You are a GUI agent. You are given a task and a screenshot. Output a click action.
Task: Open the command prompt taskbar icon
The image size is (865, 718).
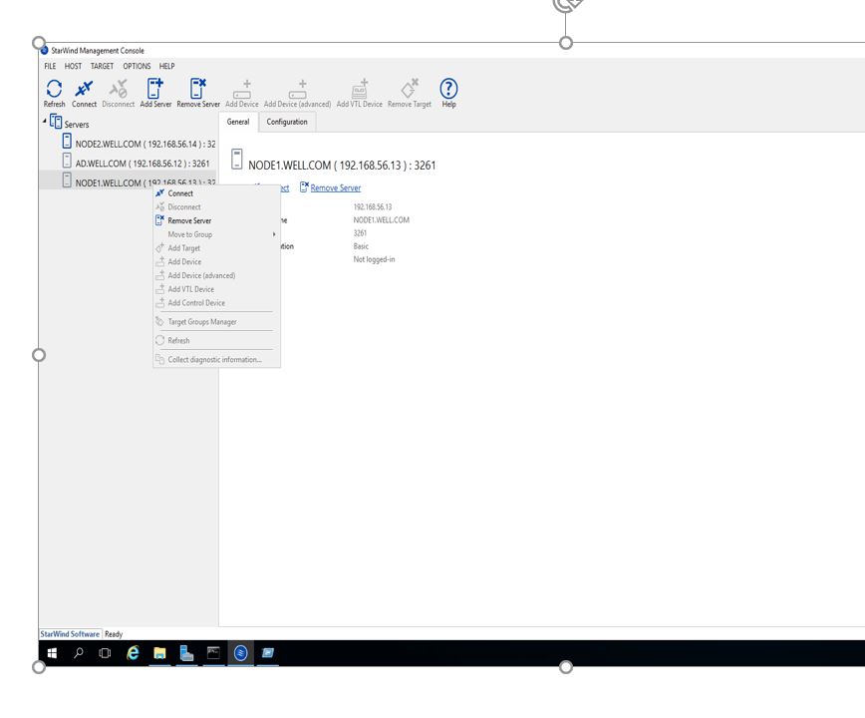213,653
